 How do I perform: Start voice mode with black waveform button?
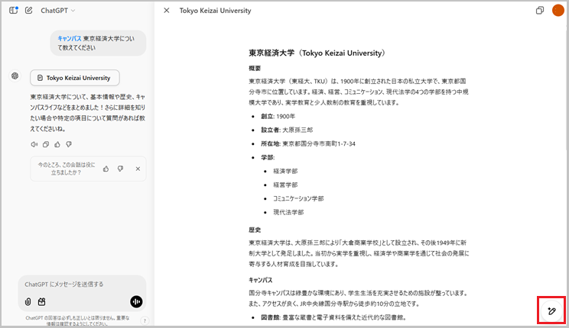(x=136, y=301)
